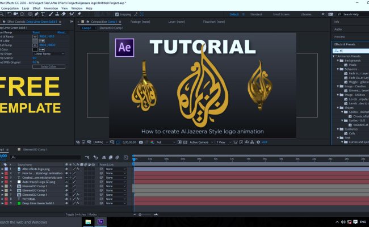The height and width of the screenshot is (227, 369).
Task: Click the Effects & Presets search field
Action: click(x=351, y=51)
